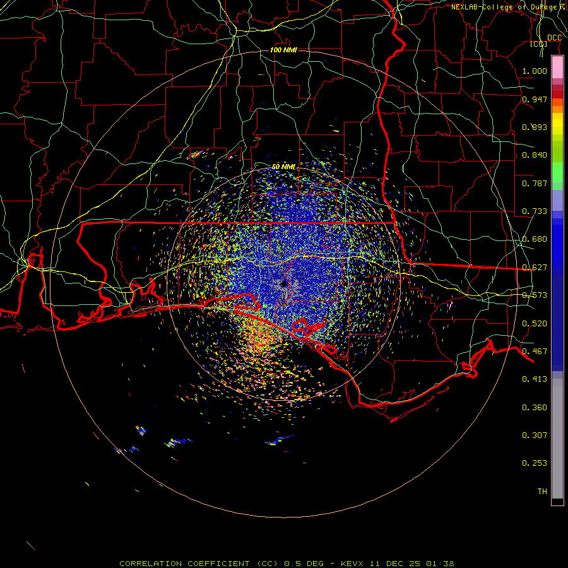Pick the gray color bar segment
The height and width of the screenshot is (568, 568).
point(557,439)
